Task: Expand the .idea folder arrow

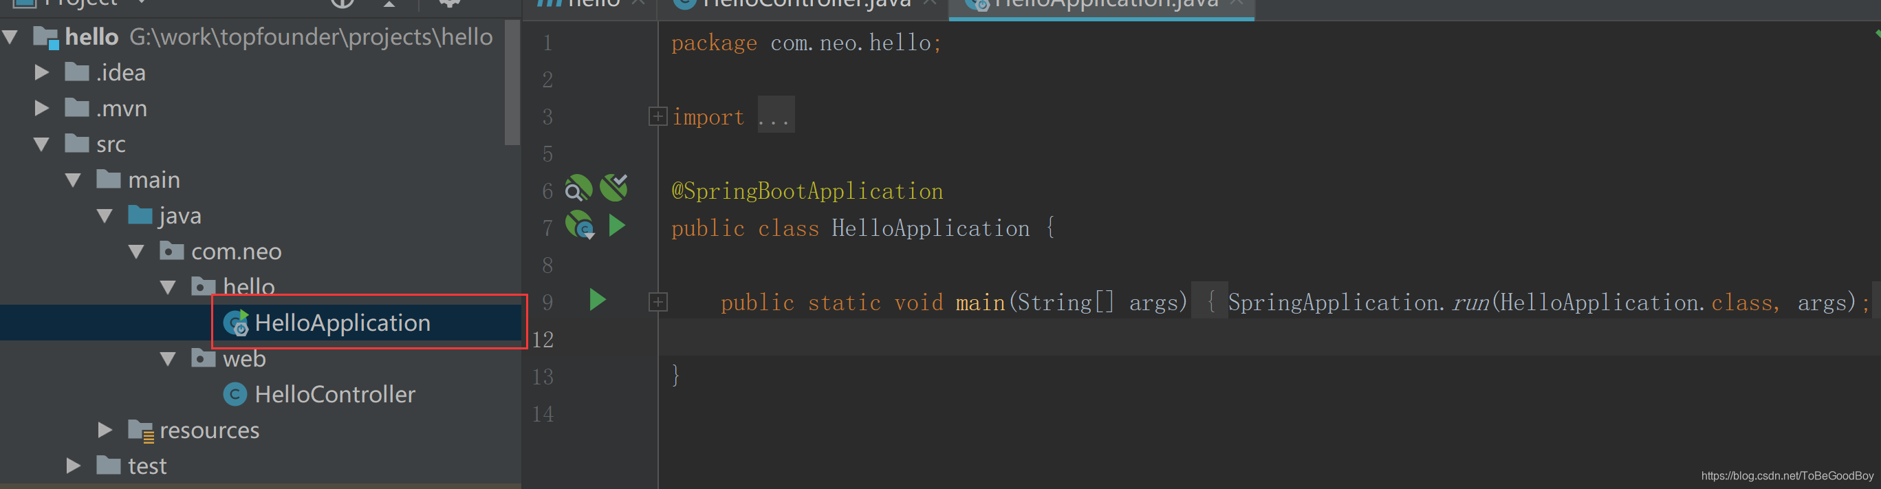Action: pyautogui.click(x=42, y=72)
